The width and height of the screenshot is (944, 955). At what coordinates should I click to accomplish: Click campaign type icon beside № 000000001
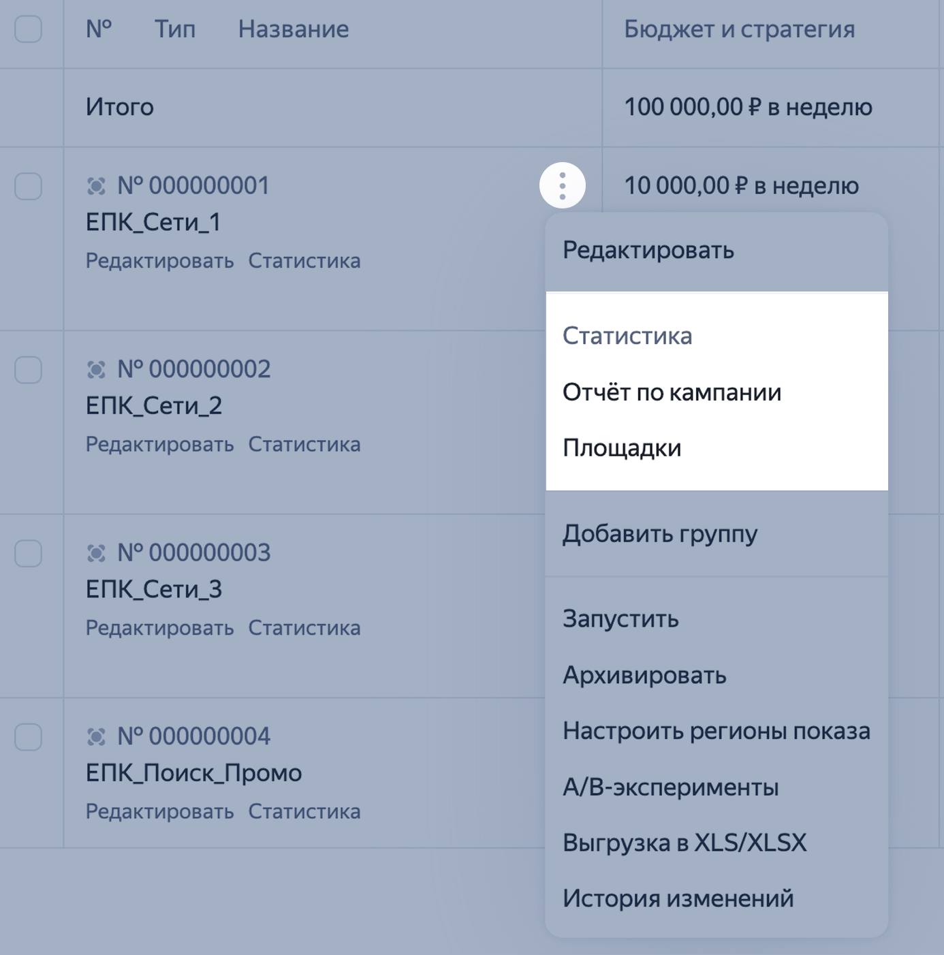97,186
